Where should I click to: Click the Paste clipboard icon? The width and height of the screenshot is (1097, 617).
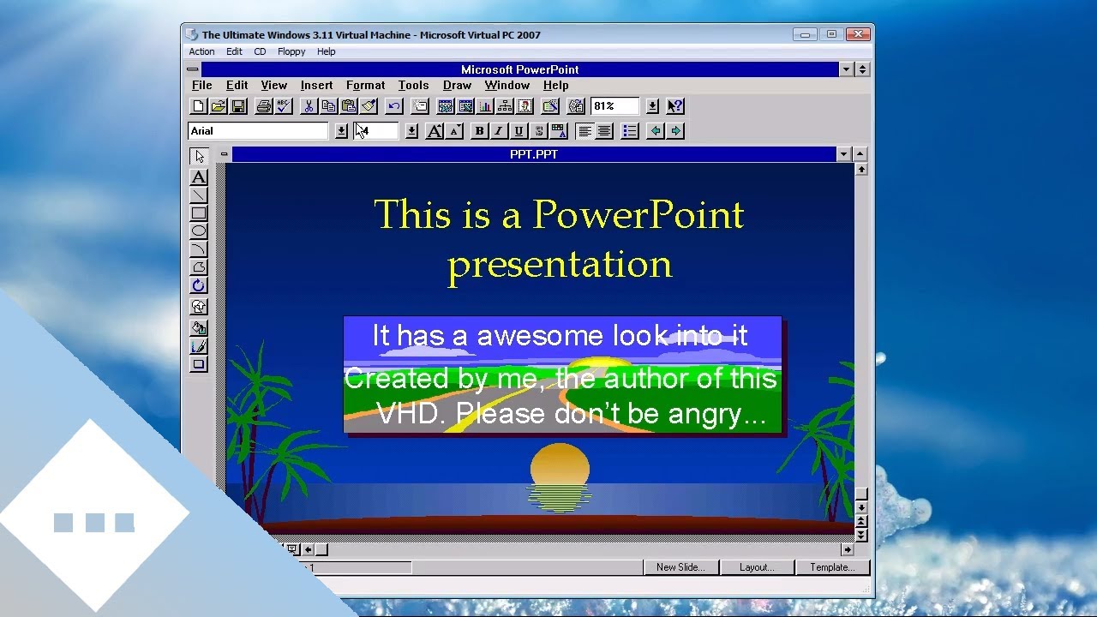point(349,106)
